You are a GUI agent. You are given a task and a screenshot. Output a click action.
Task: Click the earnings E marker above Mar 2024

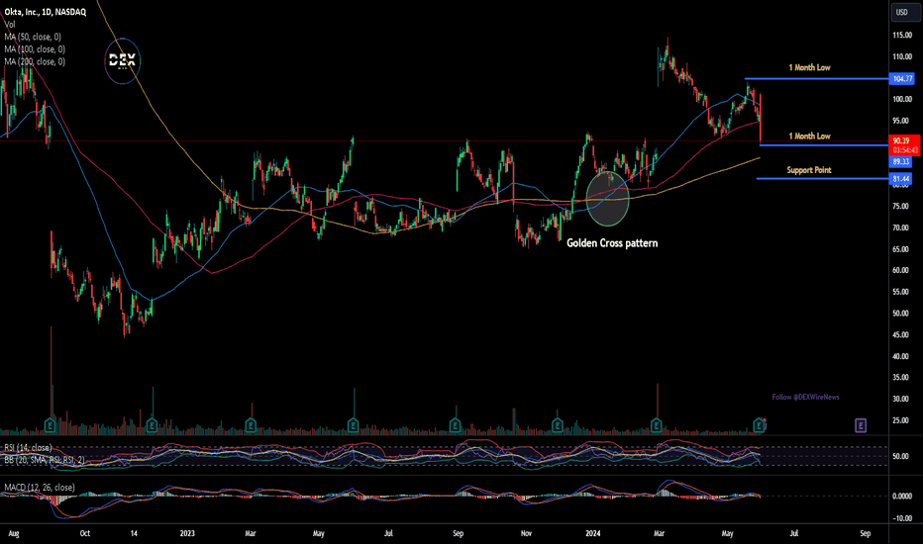pos(657,424)
